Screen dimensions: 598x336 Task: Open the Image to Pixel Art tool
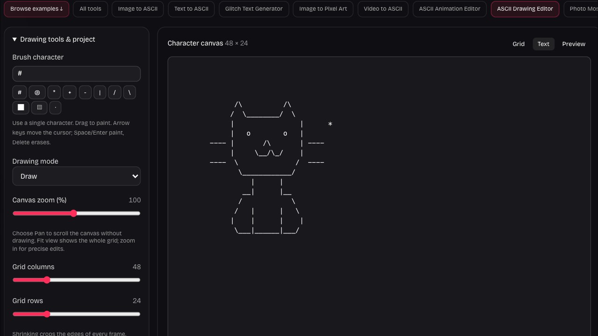tap(323, 9)
